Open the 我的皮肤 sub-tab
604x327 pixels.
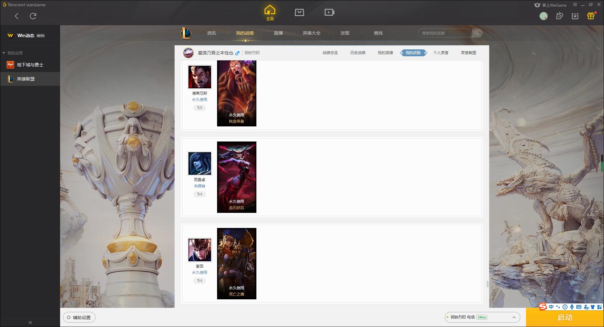pos(413,53)
